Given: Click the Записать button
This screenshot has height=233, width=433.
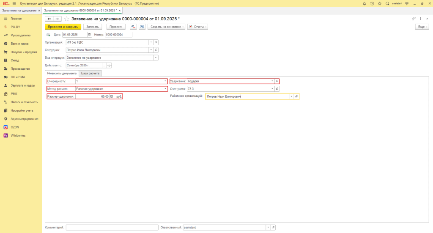Looking at the screenshot, I should (x=93, y=27).
